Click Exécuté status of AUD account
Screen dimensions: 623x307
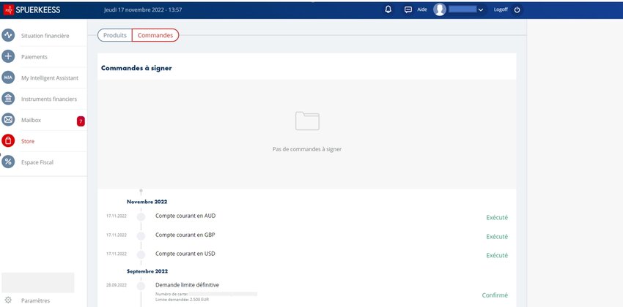click(x=497, y=218)
